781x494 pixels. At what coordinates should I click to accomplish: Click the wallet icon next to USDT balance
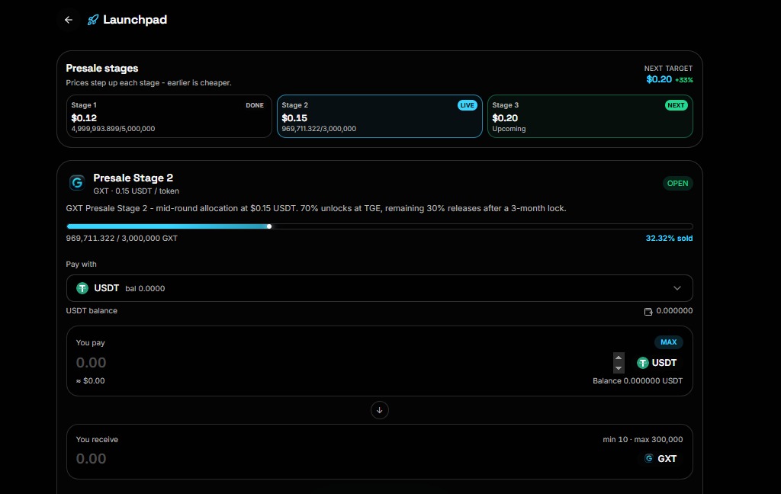point(648,311)
